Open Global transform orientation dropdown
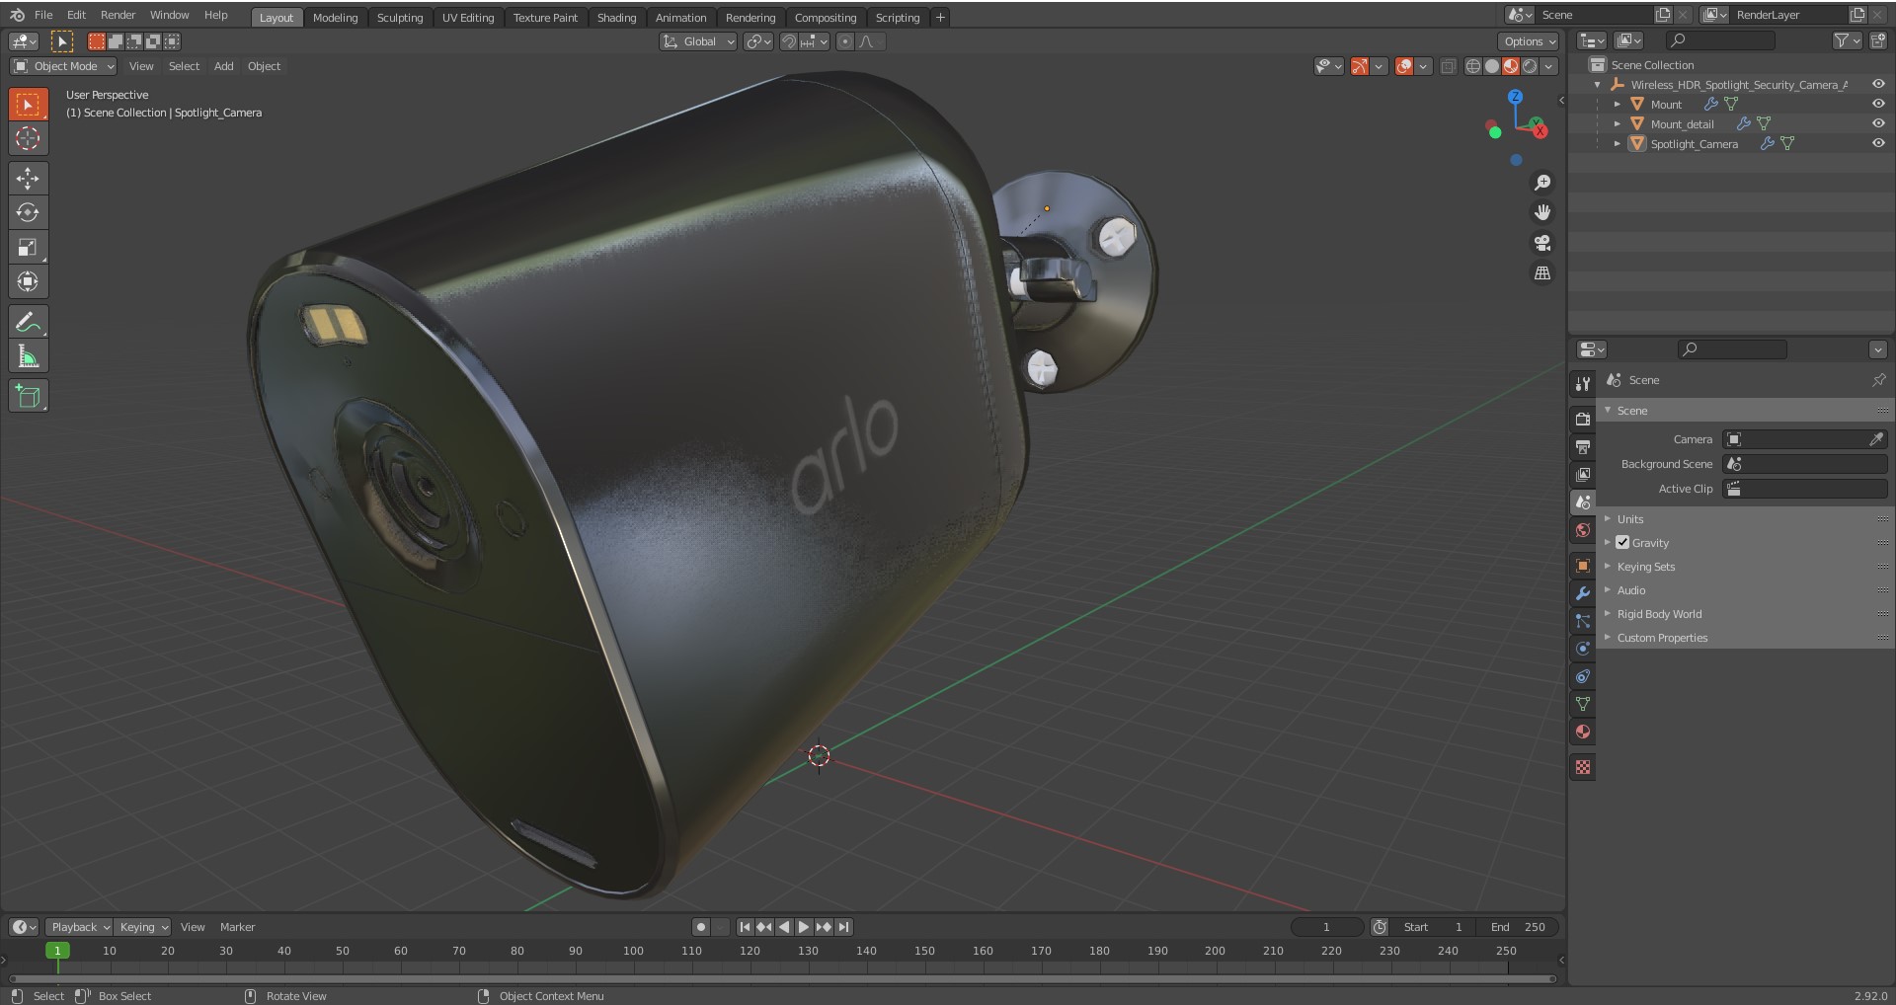 coord(698,41)
